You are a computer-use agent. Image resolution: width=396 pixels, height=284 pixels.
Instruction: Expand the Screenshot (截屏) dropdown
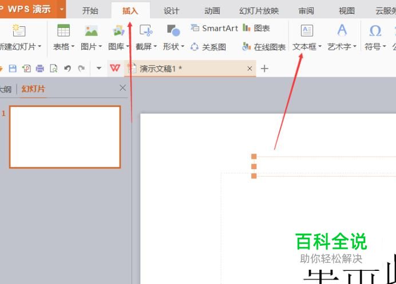pyautogui.click(x=155, y=46)
